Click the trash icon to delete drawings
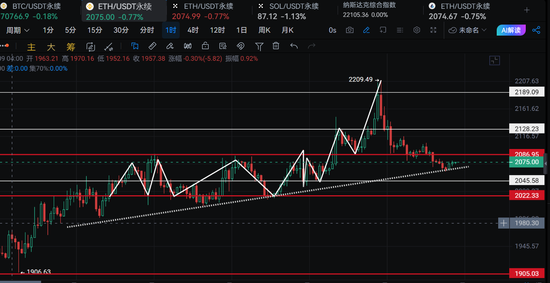 point(276,46)
